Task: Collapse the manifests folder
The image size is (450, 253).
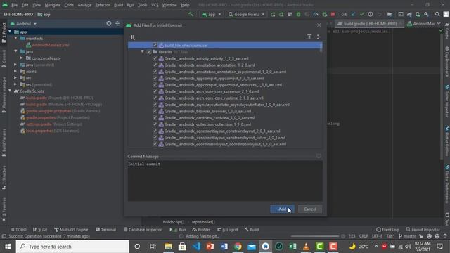Action: click(15, 39)
